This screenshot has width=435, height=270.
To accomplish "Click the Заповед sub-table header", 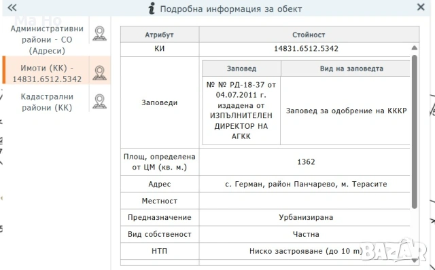I will tap(241, 69).
